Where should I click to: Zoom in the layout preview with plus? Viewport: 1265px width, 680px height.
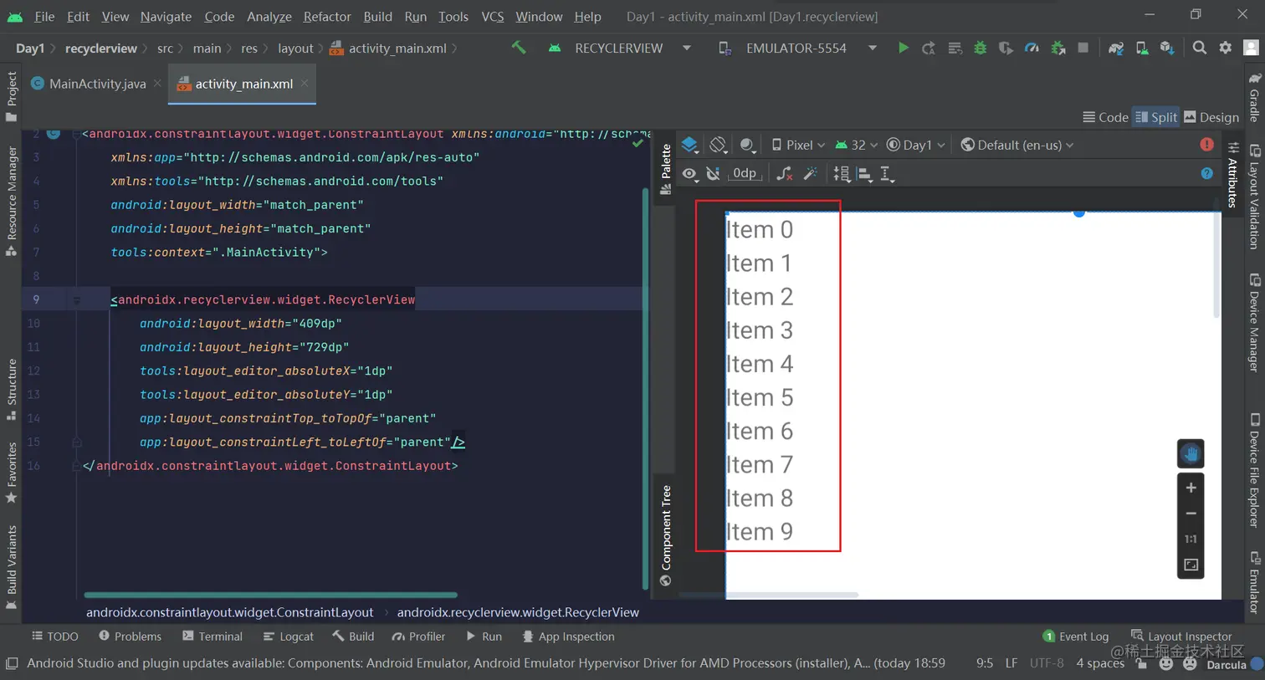(x=1191, y=488)
